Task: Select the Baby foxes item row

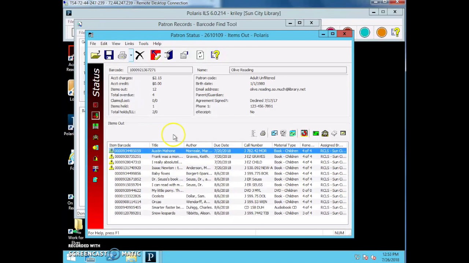Action: 228,174
